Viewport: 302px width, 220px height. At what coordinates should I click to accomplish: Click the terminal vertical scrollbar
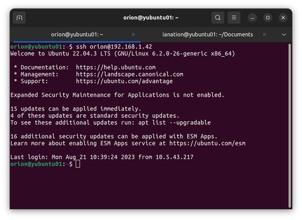289,126
